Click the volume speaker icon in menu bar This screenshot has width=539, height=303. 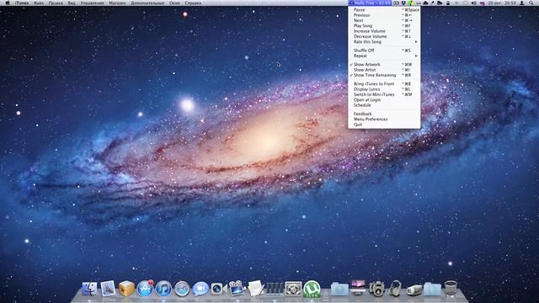(473, 3)
